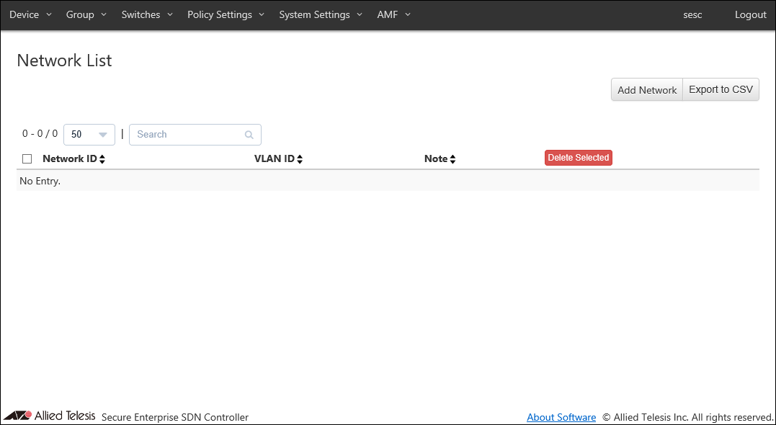Image resolution: width=776 pixels, height=425 pixels.
Task: Open the Policy Settings menu
Action: click(x=226, y=15)
